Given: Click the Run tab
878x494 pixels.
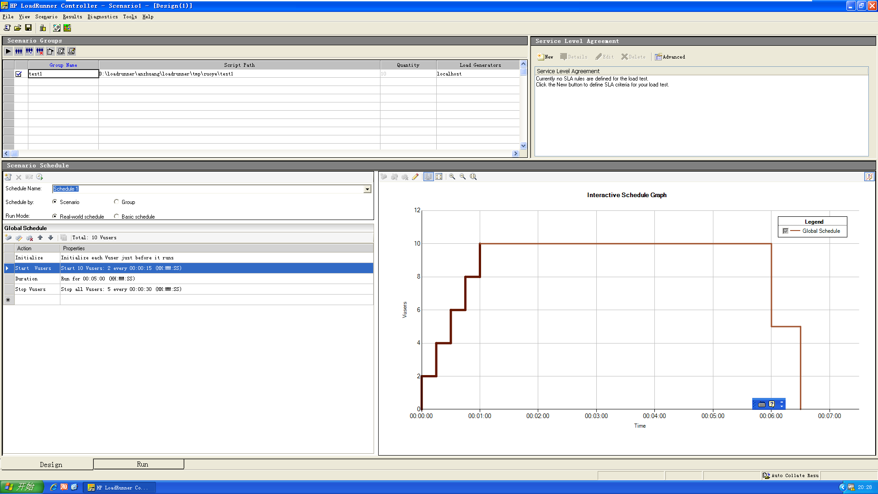Looking at the screenshot, I should 142,464.
